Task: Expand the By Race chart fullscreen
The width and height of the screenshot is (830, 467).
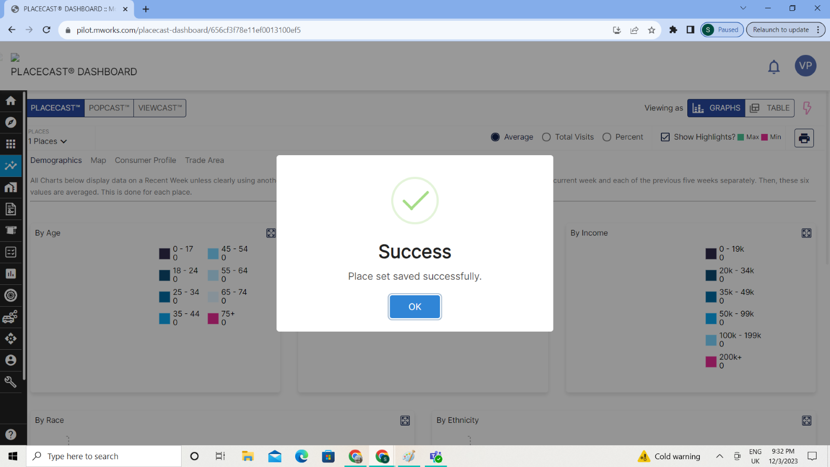Action: [x=405, y=420]
